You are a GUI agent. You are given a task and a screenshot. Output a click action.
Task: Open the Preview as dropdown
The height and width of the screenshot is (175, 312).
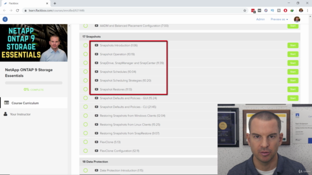[x=279, y=19]
